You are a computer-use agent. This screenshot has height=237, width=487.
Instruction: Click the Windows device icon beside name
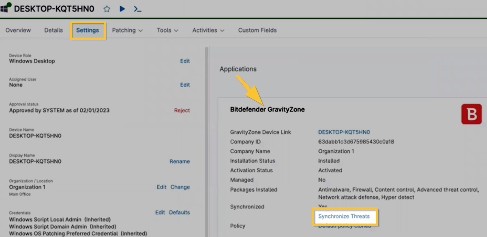point(6,8)
